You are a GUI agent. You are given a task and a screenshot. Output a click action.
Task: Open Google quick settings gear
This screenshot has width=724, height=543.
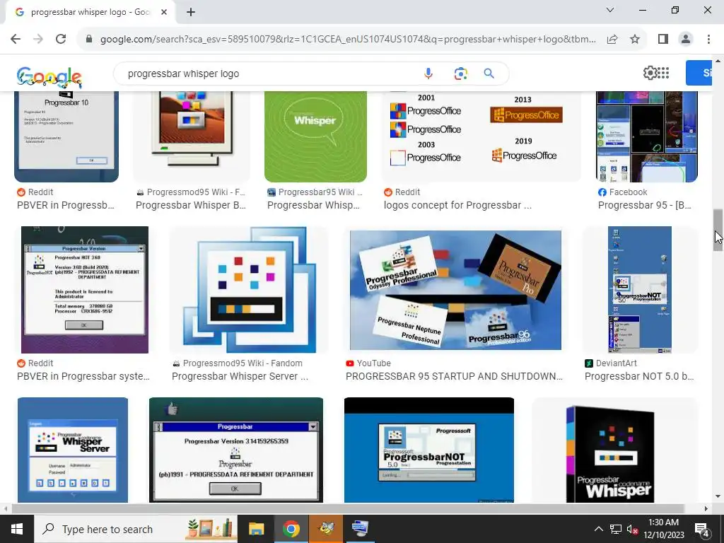pos(650,73)
